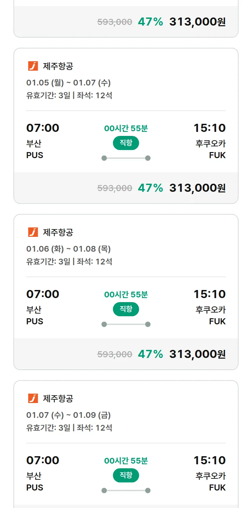Click the route line on 01.07 flight
This screenshot has height=508, width=252.
click(x=126, y=491)
